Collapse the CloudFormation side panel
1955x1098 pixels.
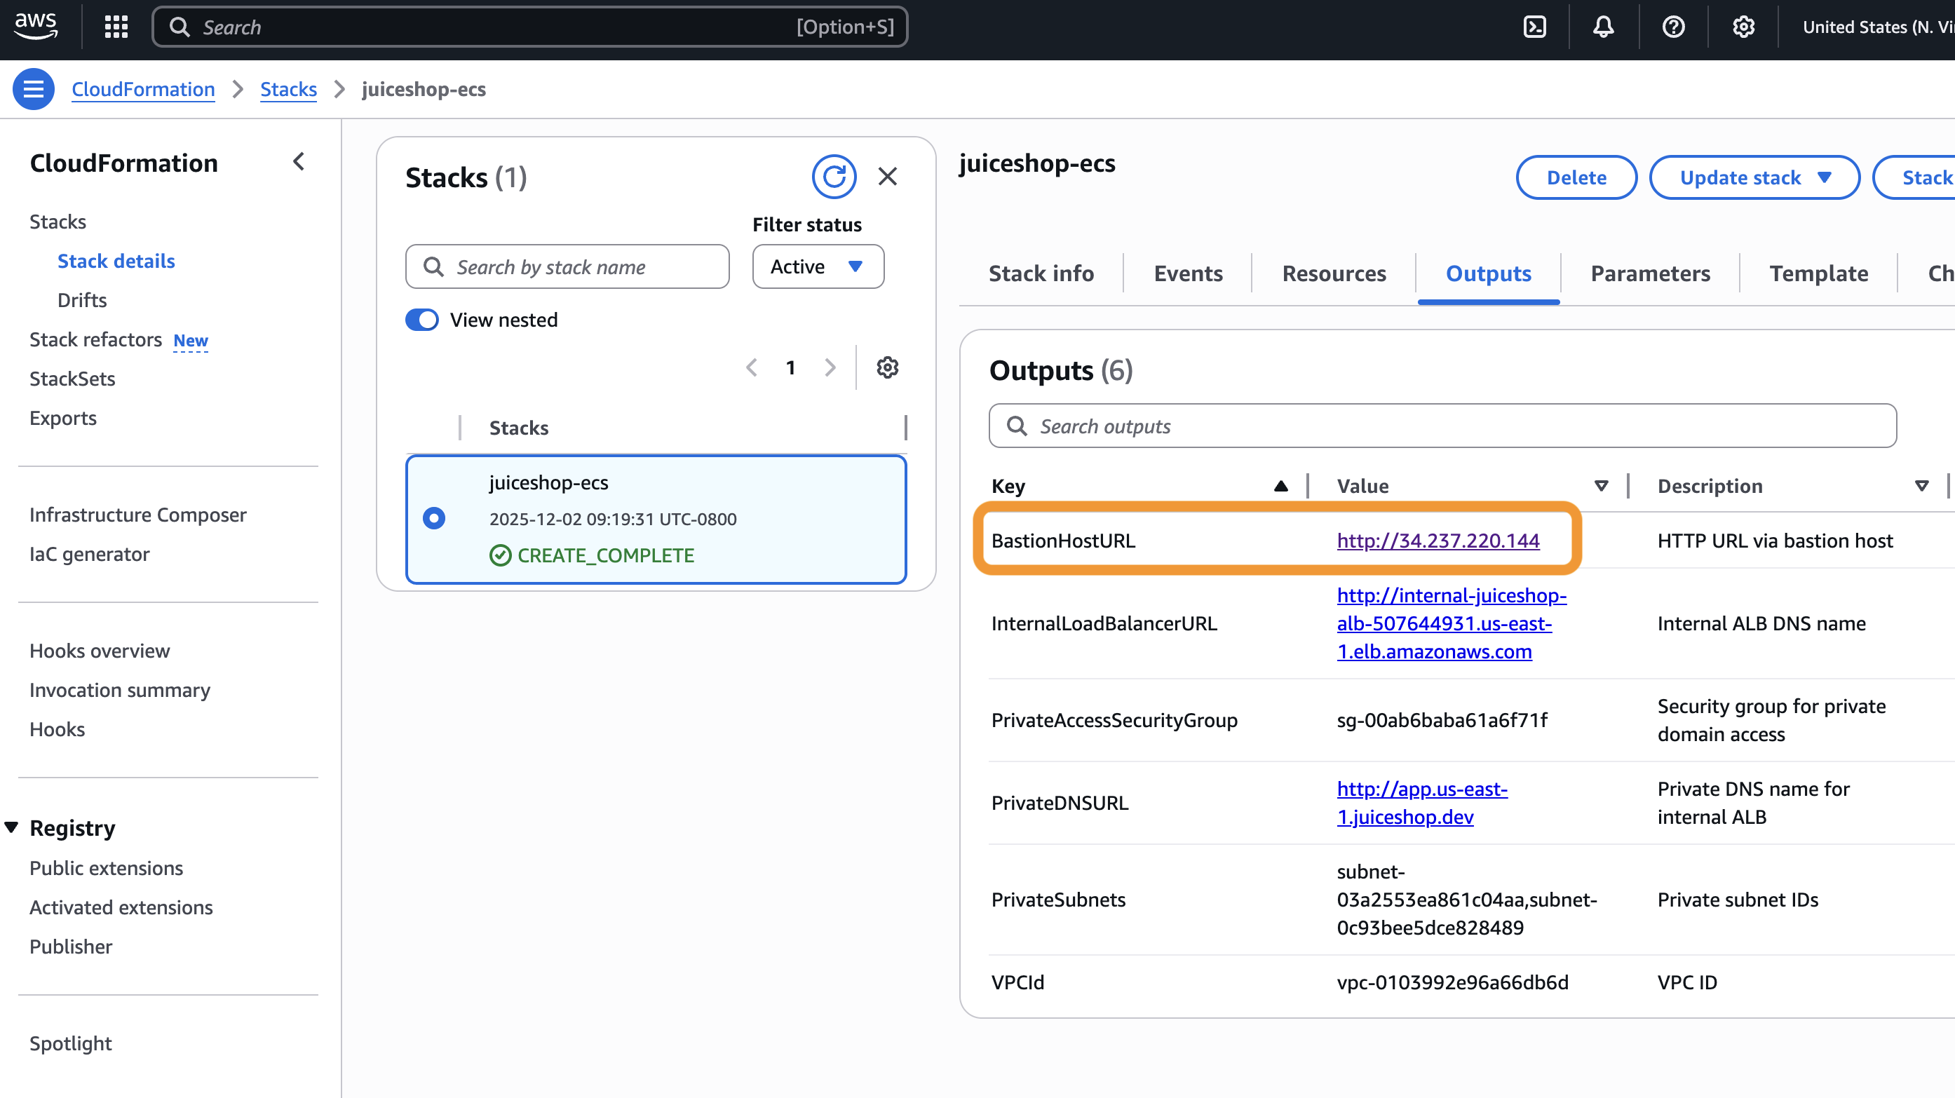pos(298,162)
